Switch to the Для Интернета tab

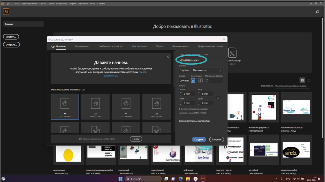coord(140,46)
